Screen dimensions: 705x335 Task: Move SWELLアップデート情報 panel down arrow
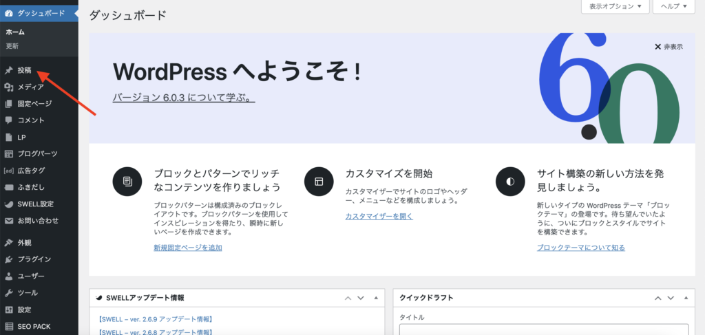(x=360, y=298)
